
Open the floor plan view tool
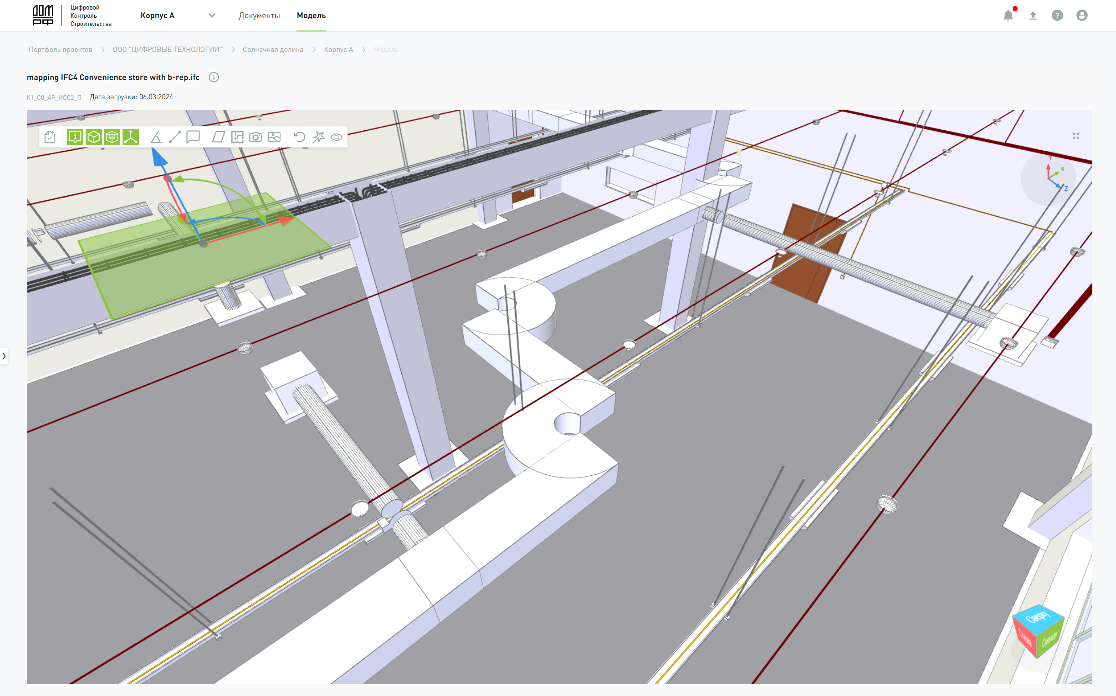click(x=237, y=137)
